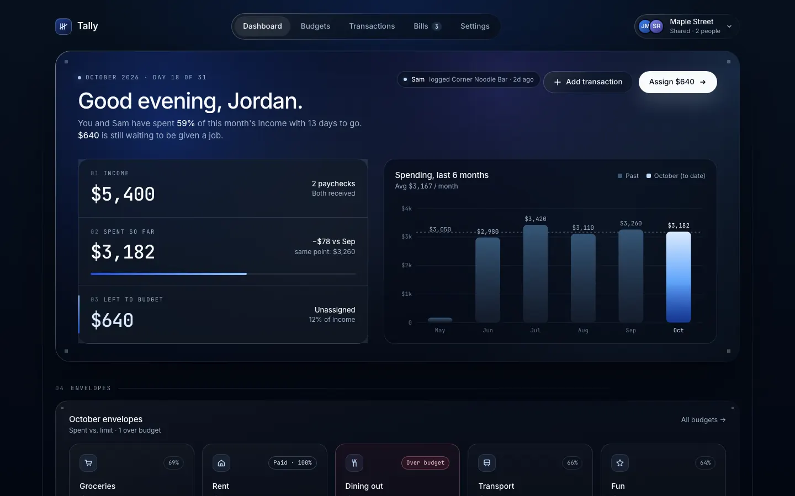This screenshot has width=795, height=496.
Task: Click the JM avatar in household switcher
Action: coord(644,26)
